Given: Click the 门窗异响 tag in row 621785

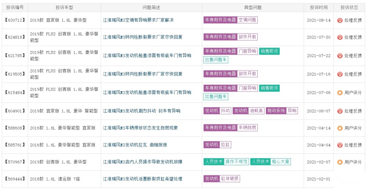Looking at the screenshot, I should pyautogui.click(x=247, y=51).
